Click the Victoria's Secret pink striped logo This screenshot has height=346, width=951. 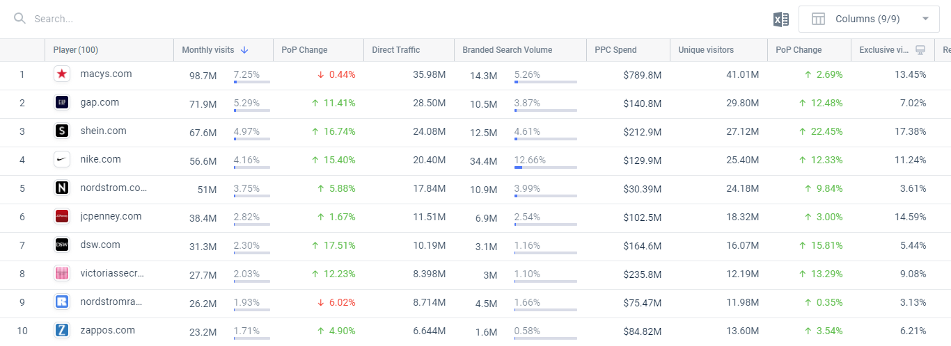point(62,273)
